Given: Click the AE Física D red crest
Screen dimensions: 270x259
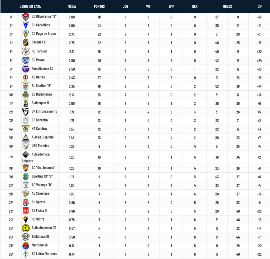Looking at the screenshot, I should (26, 211).
